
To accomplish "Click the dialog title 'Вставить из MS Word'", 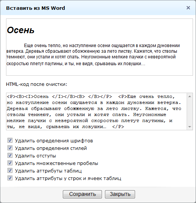I will coord(36,8).
